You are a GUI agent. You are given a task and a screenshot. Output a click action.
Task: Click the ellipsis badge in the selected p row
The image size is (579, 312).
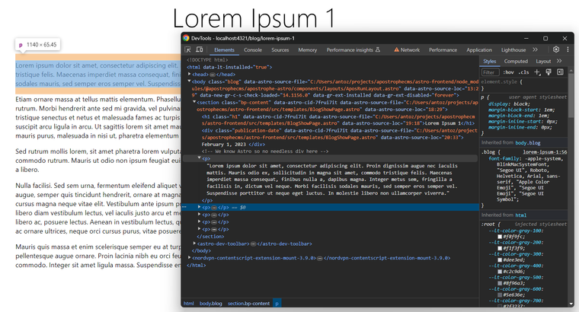coord(214,208)
